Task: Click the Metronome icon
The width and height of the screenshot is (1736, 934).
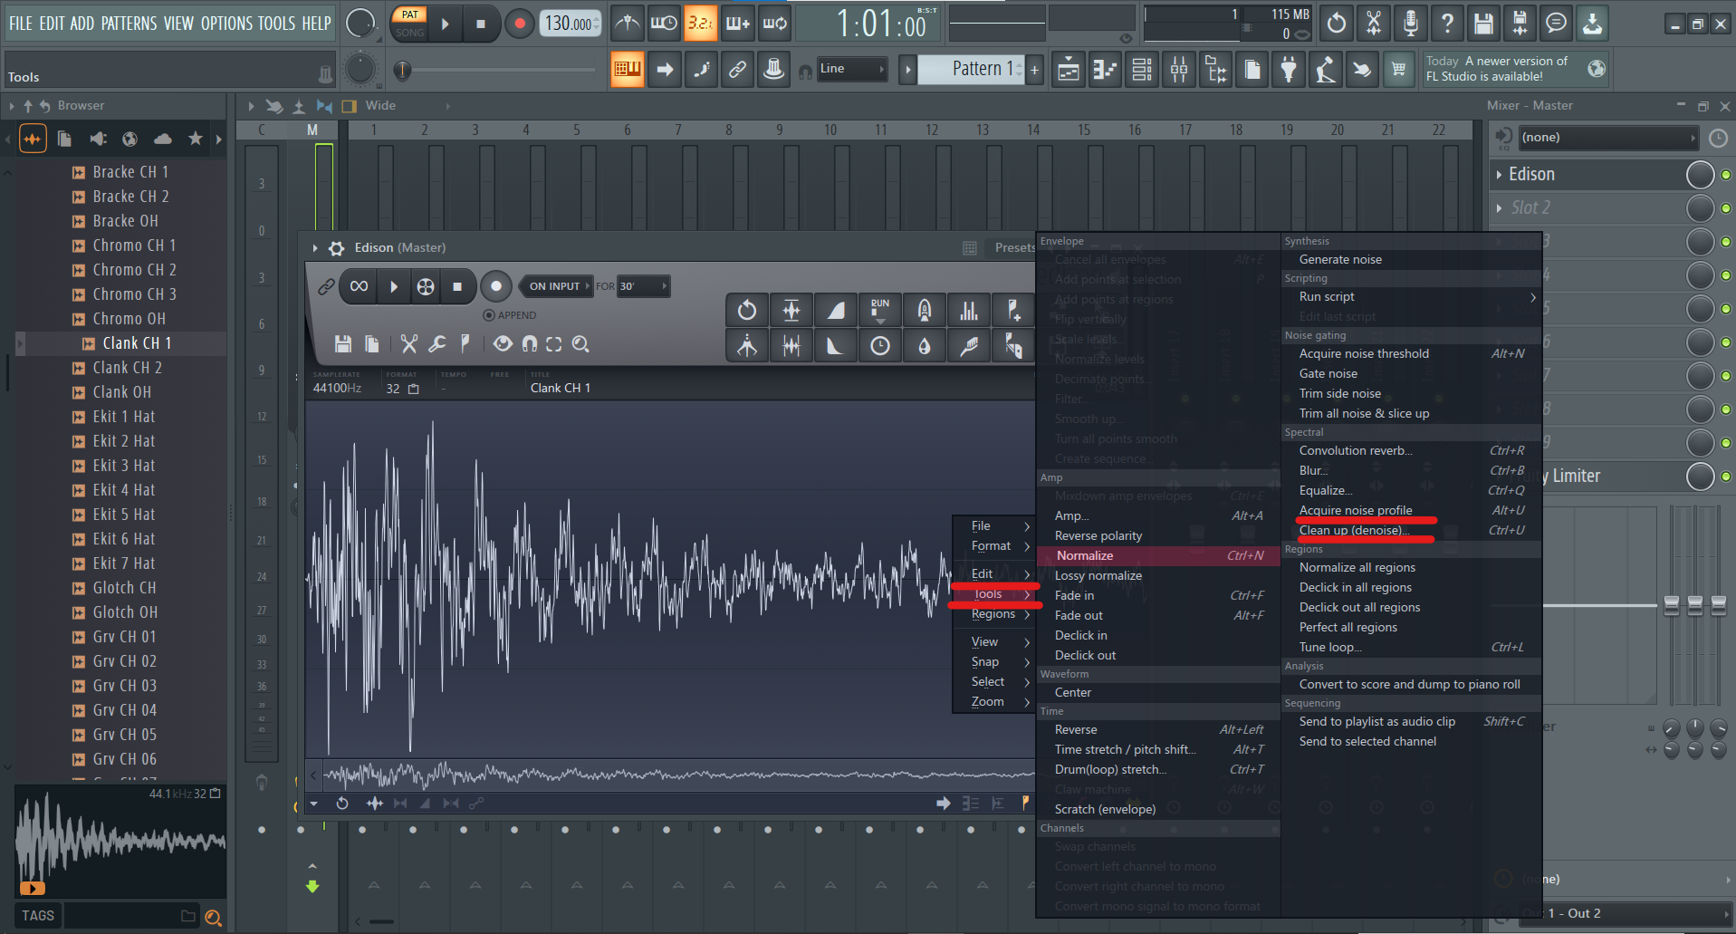Action: [627, 24]
